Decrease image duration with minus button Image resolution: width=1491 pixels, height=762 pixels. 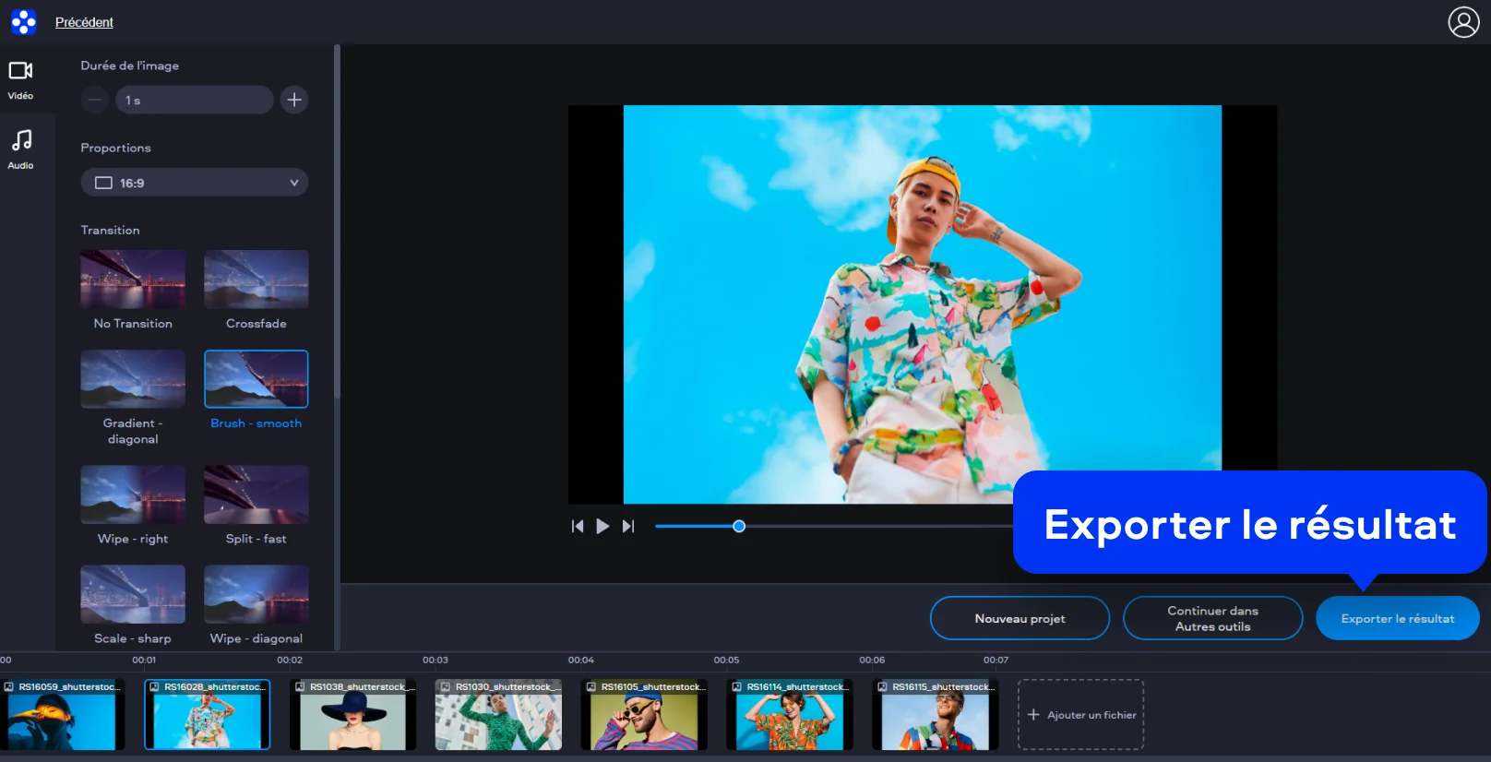point(95,100)
